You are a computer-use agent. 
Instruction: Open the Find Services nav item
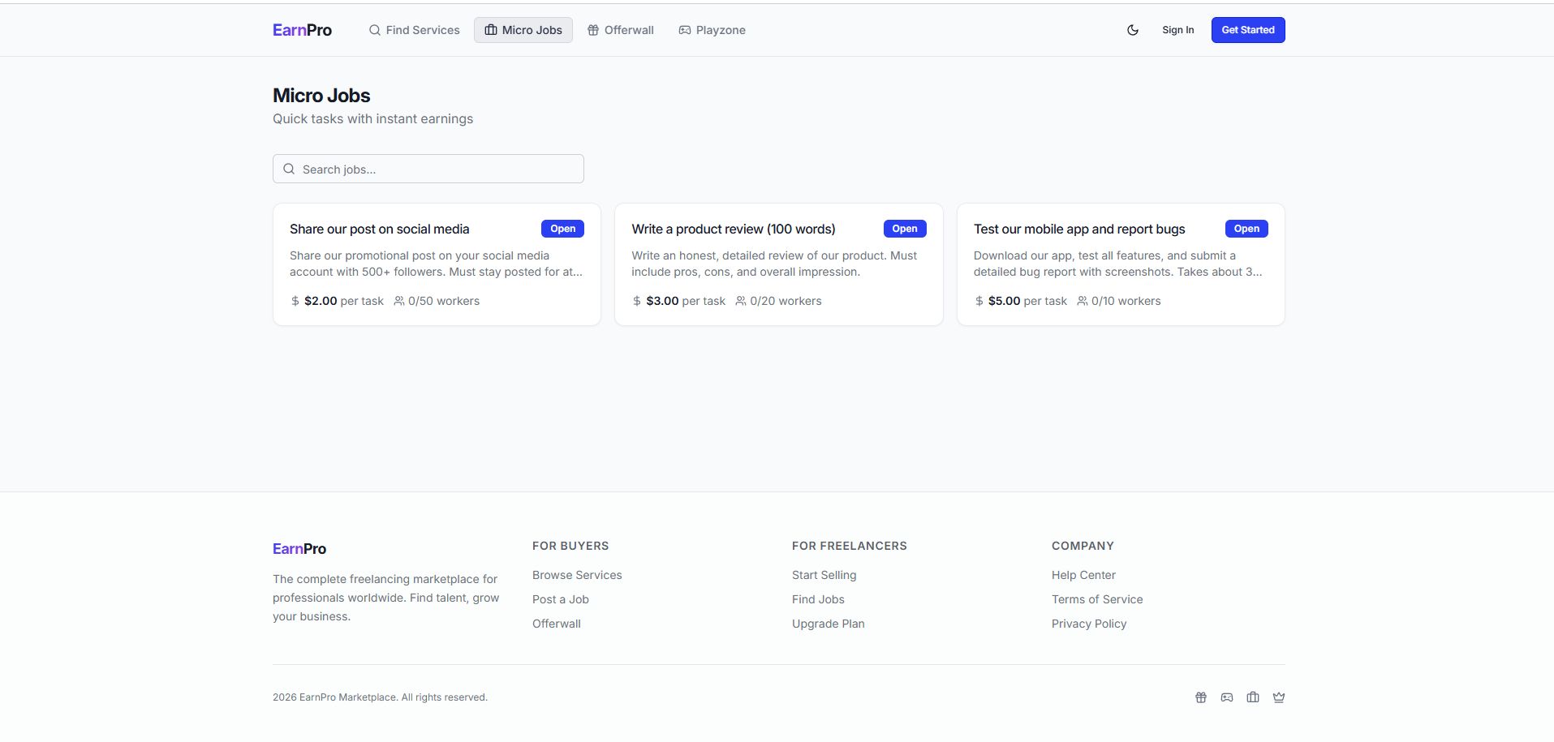pos(414,30)
